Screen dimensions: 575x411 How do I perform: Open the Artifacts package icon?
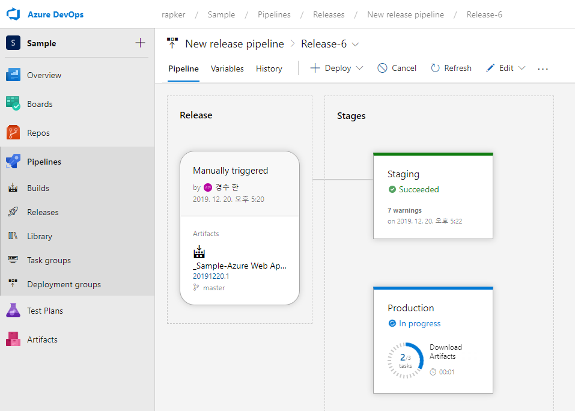(x=13, y=339)
